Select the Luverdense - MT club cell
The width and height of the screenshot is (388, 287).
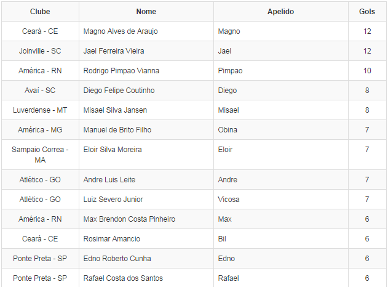pyautogui.click(x=40, y=110)
